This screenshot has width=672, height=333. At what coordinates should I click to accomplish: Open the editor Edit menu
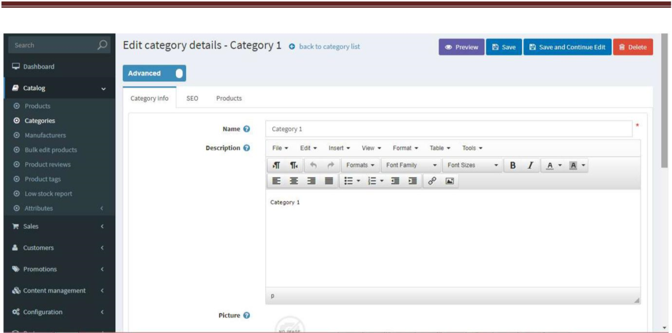click(309, 148)
